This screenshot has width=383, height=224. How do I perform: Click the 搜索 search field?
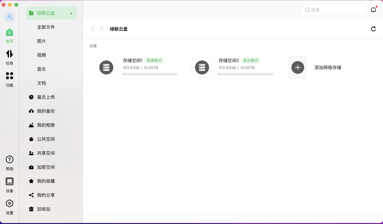pos(333,10)
